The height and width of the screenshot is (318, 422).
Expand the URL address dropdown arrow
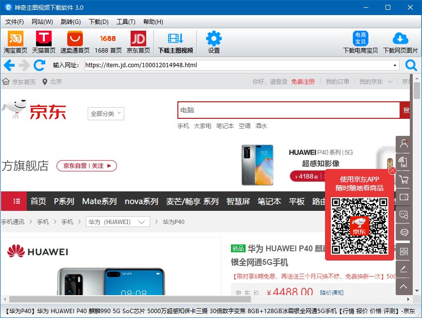[395, 65]
